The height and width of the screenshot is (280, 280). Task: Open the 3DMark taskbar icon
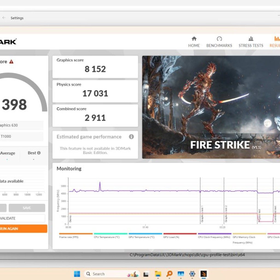pos(203,274)
